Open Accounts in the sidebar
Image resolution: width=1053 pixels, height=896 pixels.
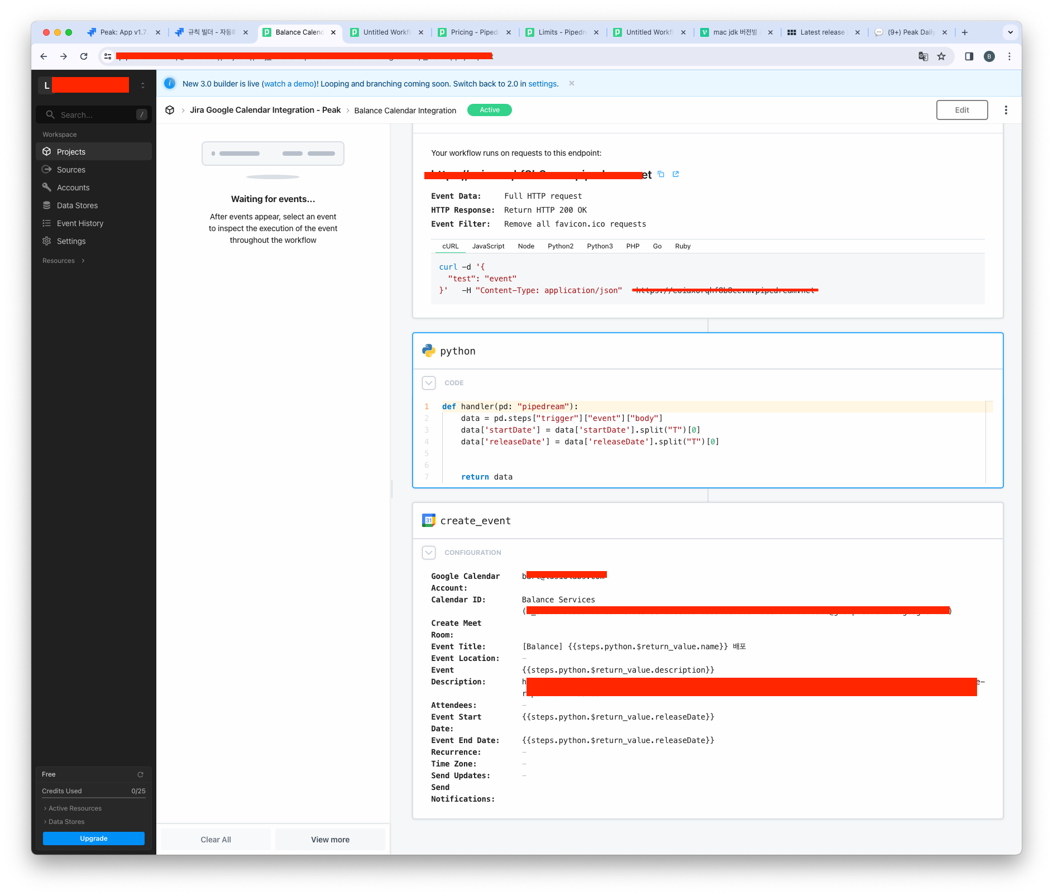point(94,187)
